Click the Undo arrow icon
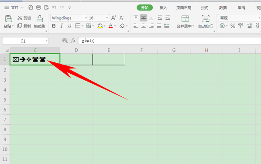This screenshot has height=164, width=261. pos(54,7)
